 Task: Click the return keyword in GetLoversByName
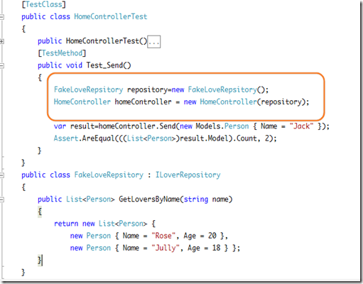pyautogui.click(x=66, y=224)
